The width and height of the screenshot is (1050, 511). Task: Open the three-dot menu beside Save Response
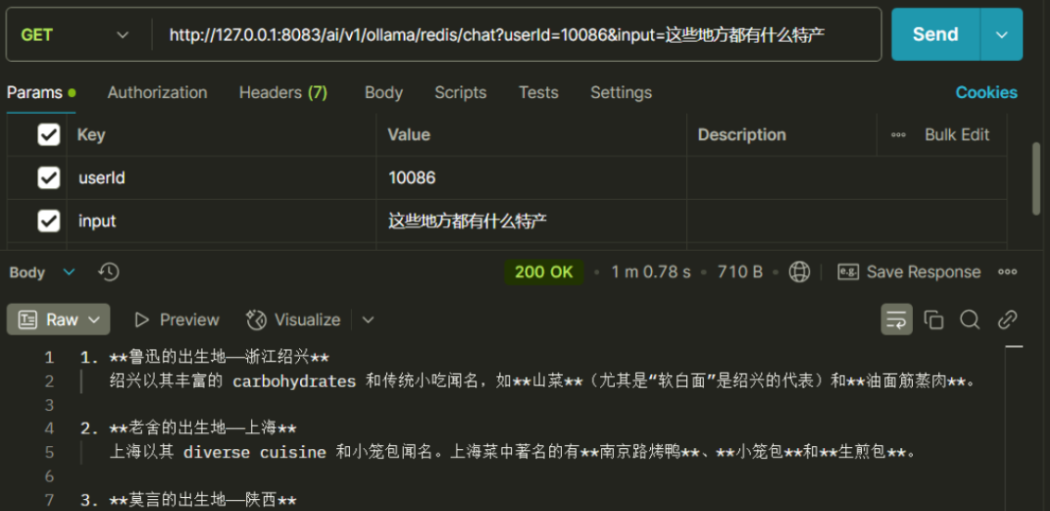coord(1007,272)
